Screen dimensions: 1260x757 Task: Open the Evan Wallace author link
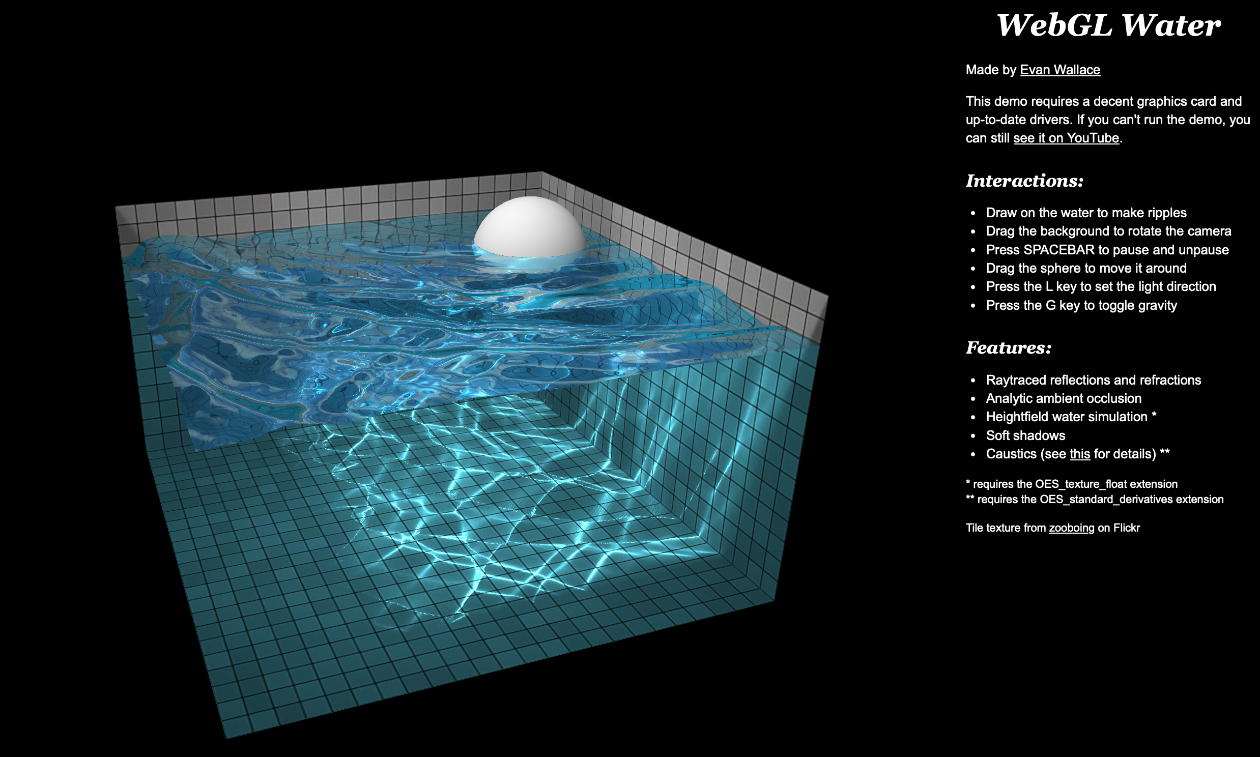(1059, 70)
